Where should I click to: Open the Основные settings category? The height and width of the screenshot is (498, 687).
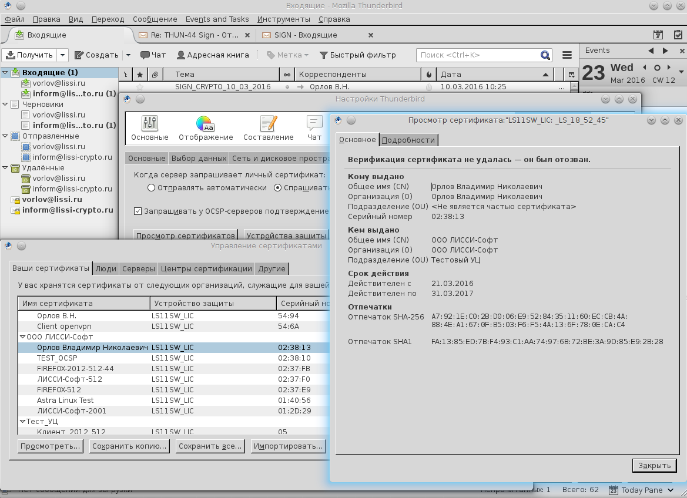(150, 127)
